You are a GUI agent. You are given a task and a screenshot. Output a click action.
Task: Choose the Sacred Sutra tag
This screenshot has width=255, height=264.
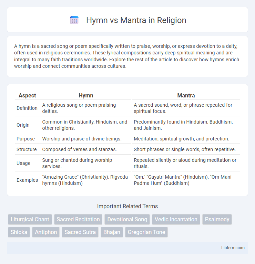pos(80,232)
